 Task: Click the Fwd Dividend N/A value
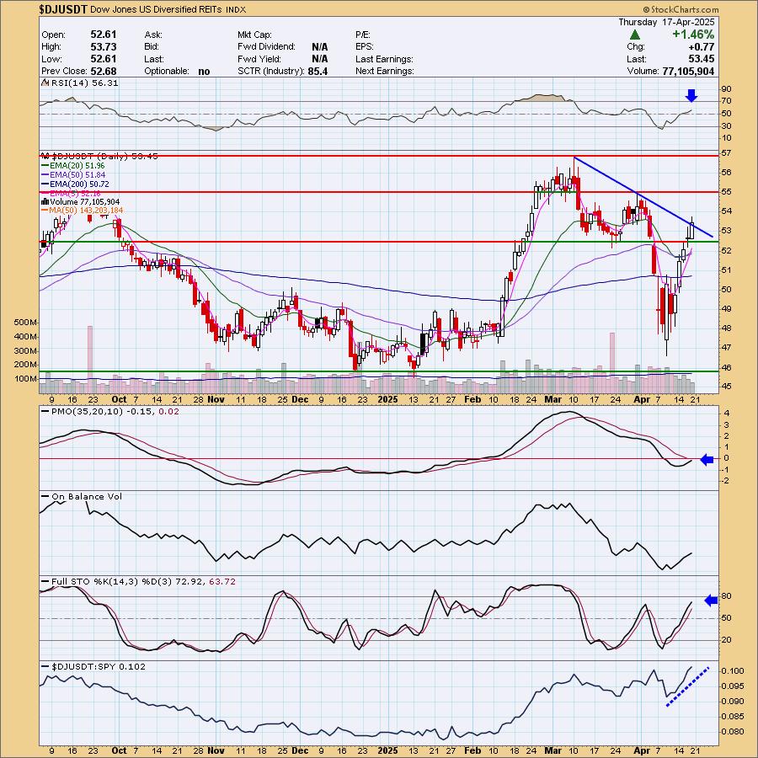coord(319,47)
